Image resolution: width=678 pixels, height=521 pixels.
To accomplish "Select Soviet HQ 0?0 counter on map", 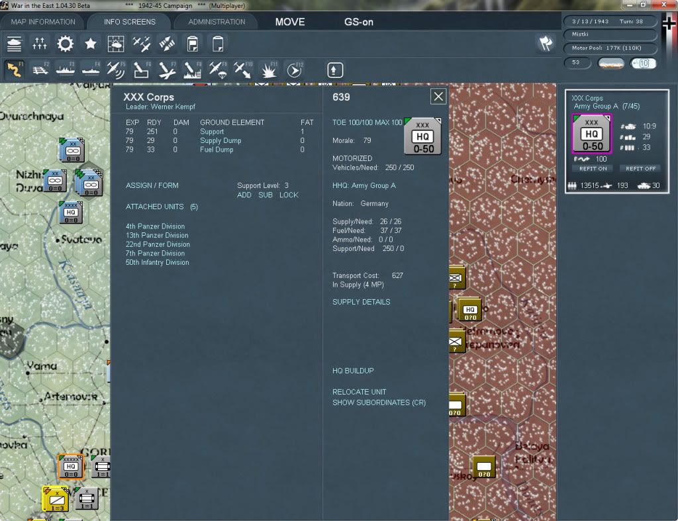I will (470, 310).
